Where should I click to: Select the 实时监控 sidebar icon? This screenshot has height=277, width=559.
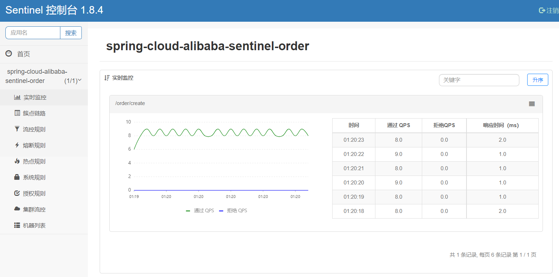click(17, 97)
